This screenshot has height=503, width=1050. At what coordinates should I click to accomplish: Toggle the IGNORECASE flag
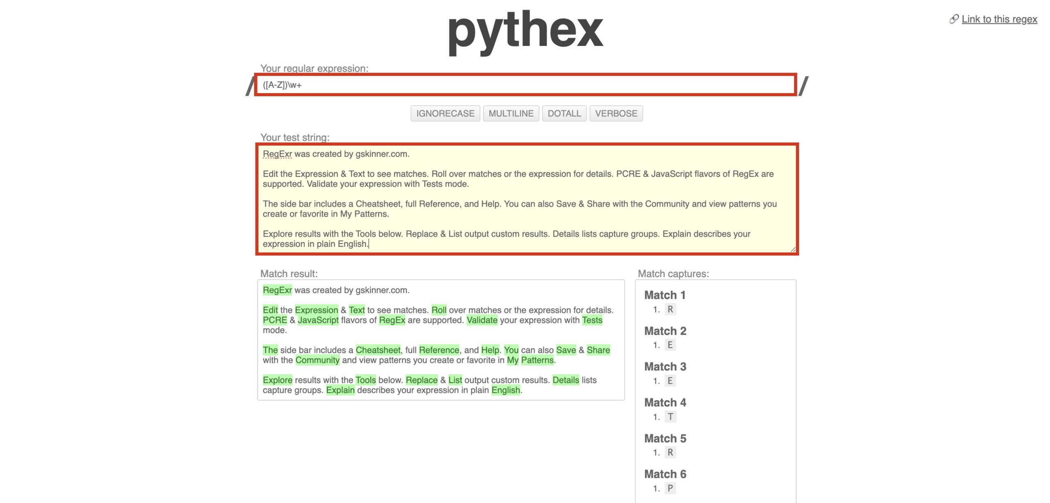(445, 114)
